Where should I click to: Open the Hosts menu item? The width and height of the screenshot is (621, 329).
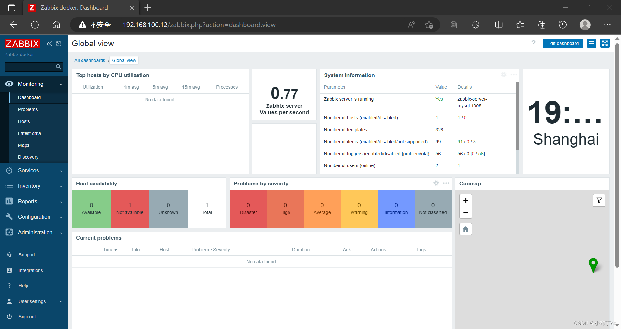[38, 121]
